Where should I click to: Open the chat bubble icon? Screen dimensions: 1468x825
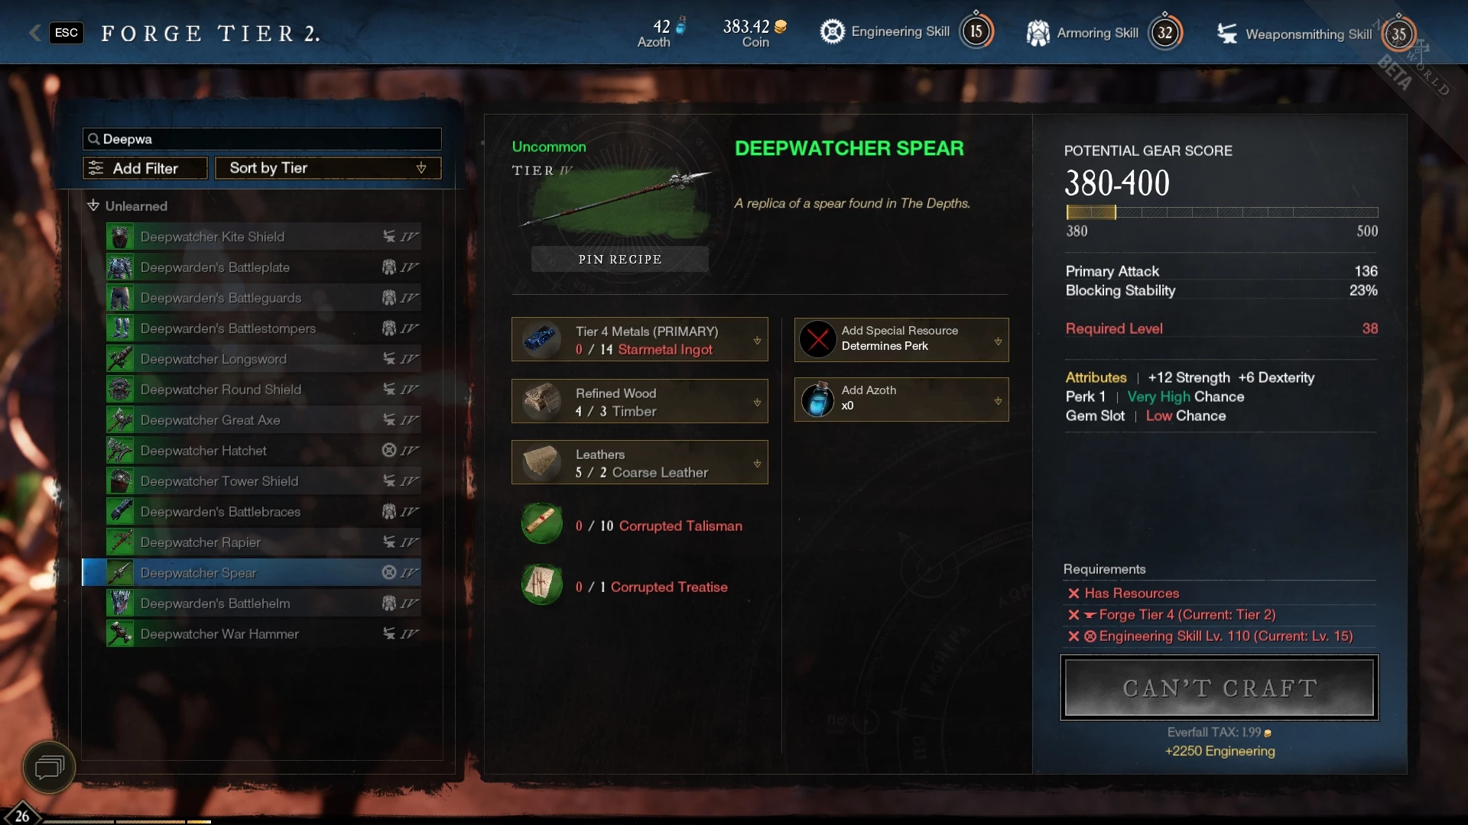pyautogui.click(x=49, y=767)
